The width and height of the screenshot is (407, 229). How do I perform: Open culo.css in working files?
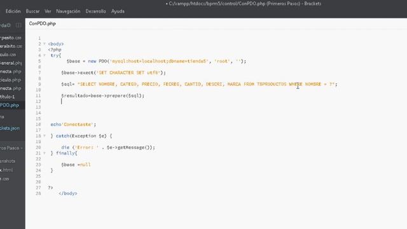pos(8,55)
